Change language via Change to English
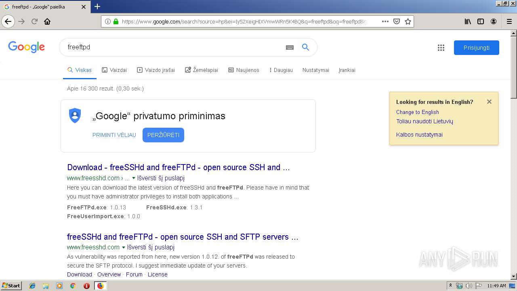517x291 pixels. coord(418,112)
